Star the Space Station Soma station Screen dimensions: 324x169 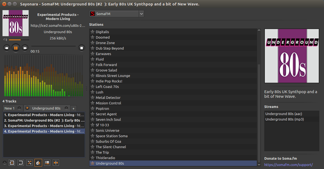(x=92, y=136)
